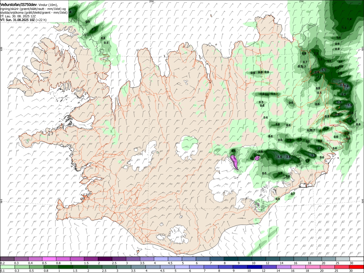Choose the dark teal swatch labeled 9, top legend row
Viewport: 364px width, 273px height.
245,259
